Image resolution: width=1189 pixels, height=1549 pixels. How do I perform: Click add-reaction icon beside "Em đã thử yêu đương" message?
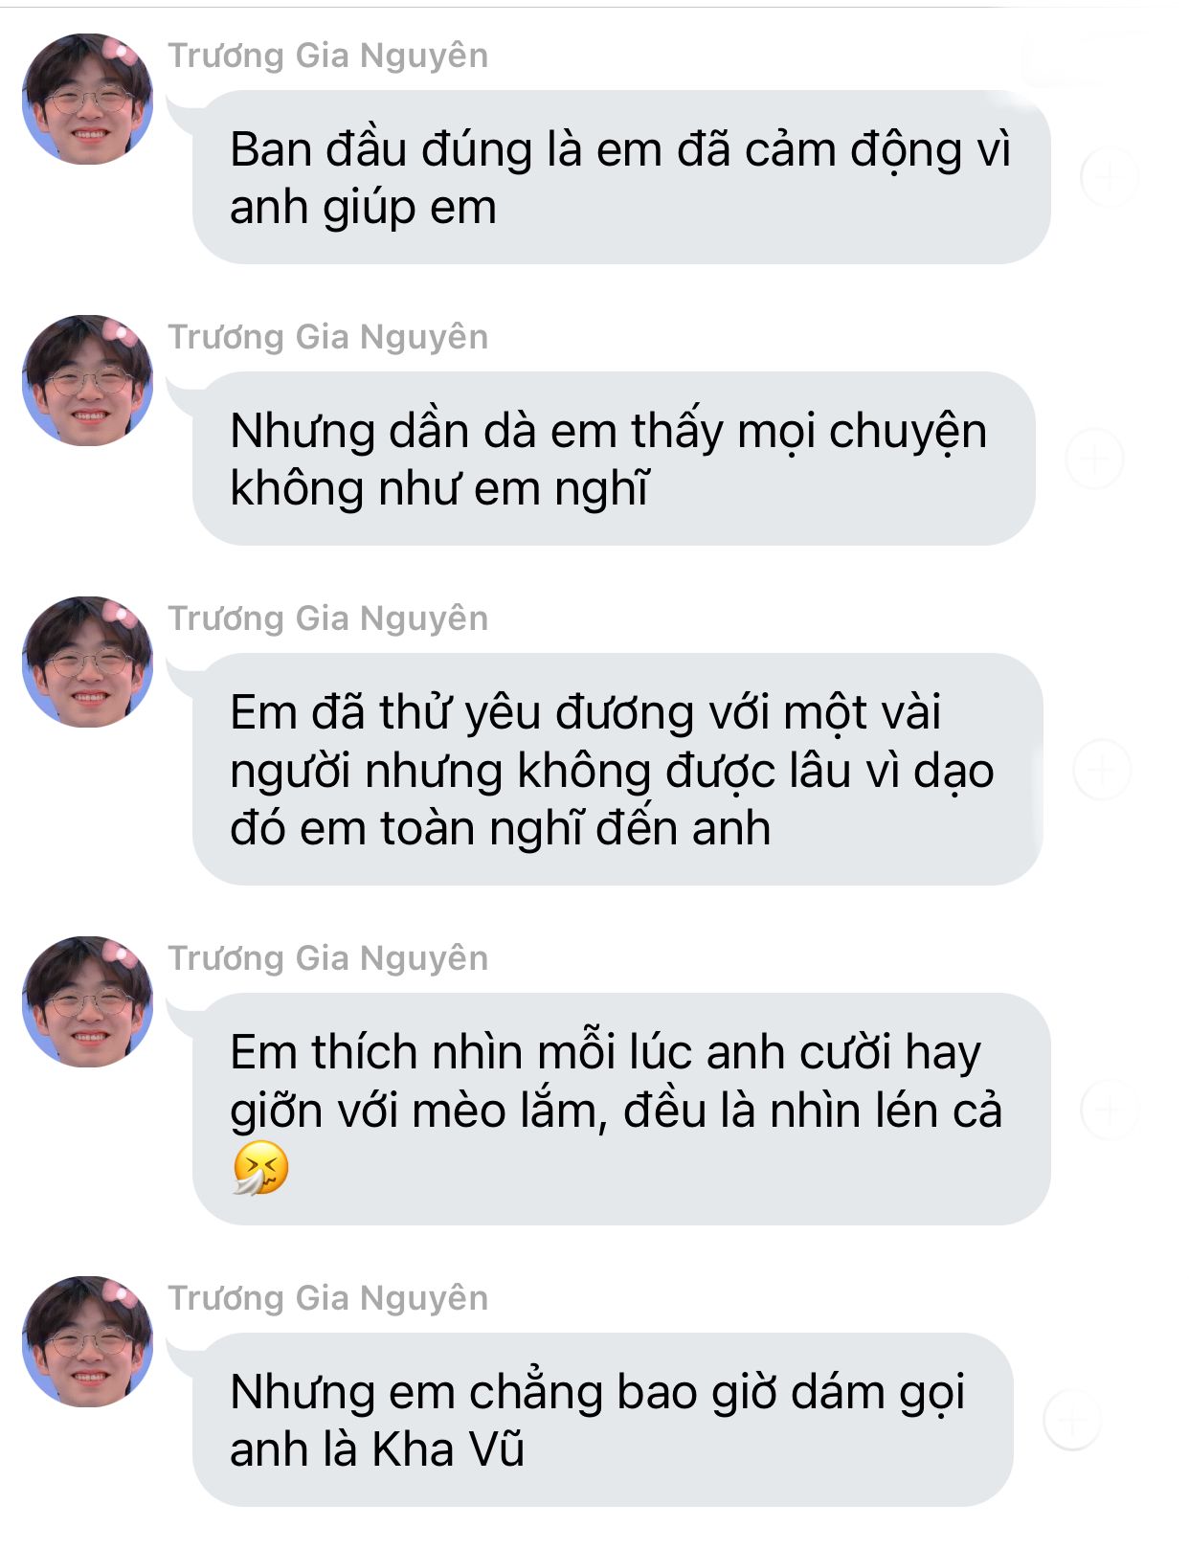point(1102,769)
